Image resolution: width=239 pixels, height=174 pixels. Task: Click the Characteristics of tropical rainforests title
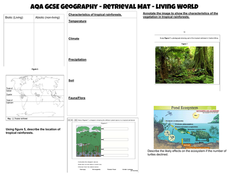[x=95, y=14]
